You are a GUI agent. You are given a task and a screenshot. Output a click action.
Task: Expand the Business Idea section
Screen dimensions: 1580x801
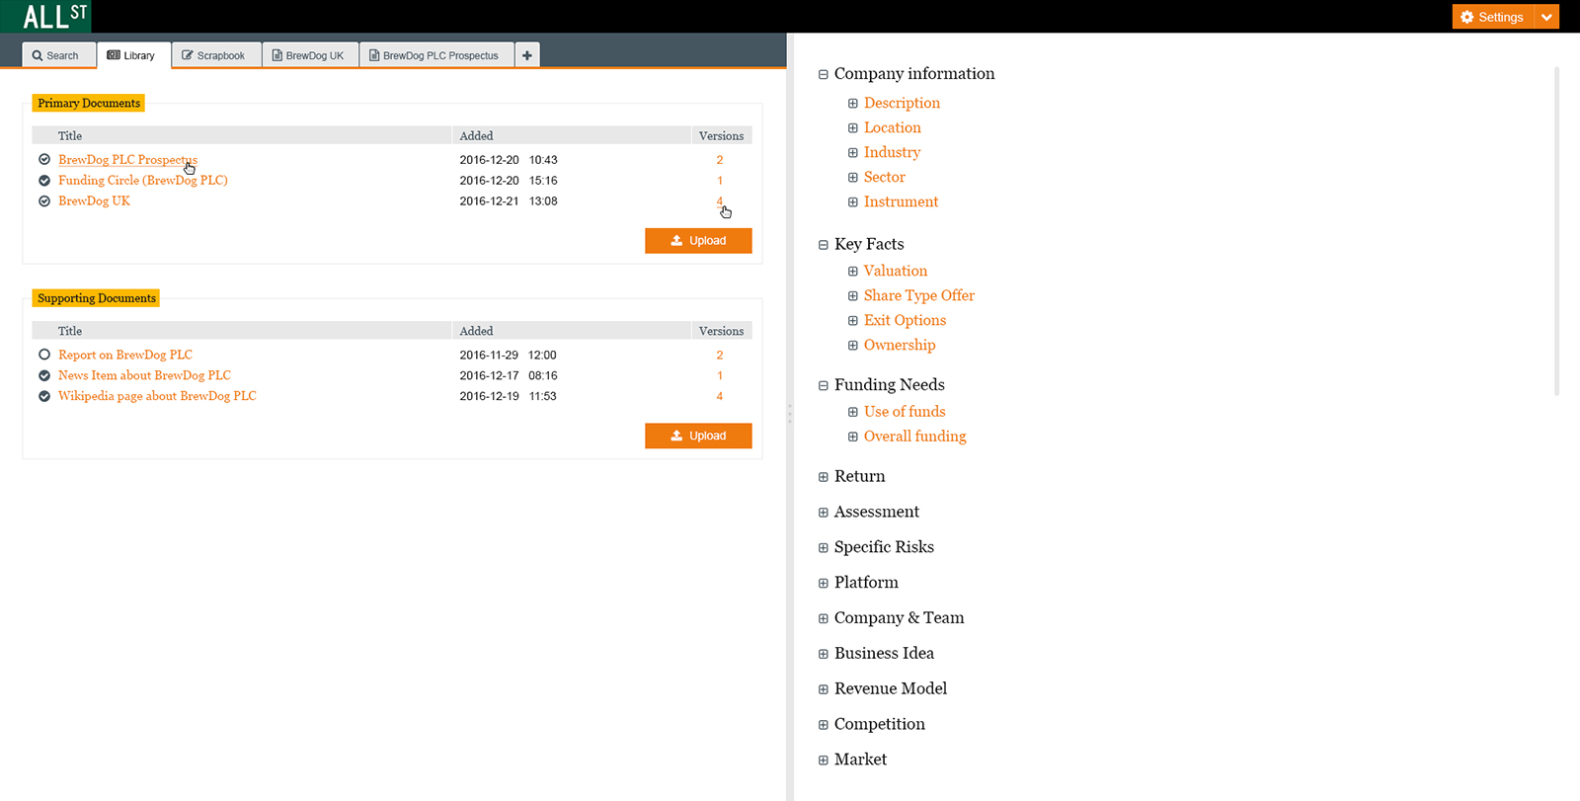pos(824,654)
